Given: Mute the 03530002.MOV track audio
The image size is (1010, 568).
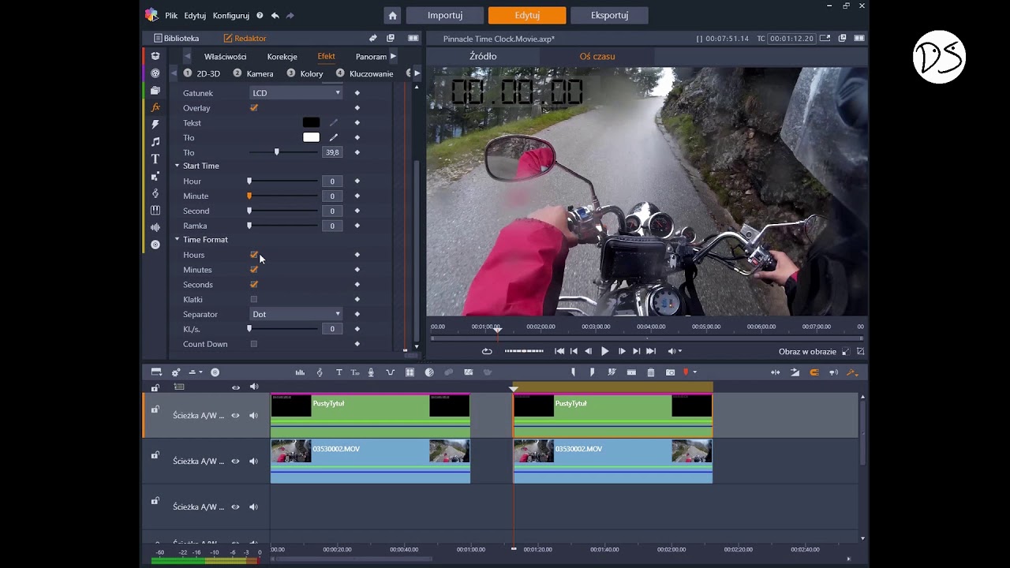Looking at the screenshot, I should 253,461.
